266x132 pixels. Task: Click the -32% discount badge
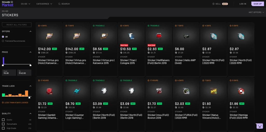pos(160,49)
